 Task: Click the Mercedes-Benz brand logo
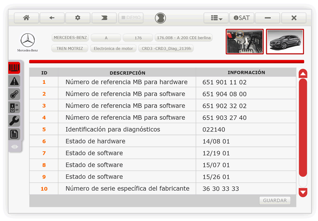(28, 42)
